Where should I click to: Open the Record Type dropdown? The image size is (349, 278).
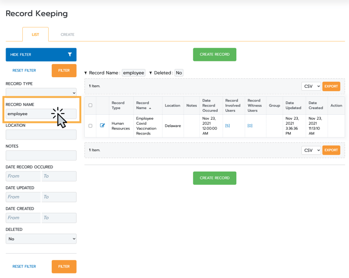(41, 93)
